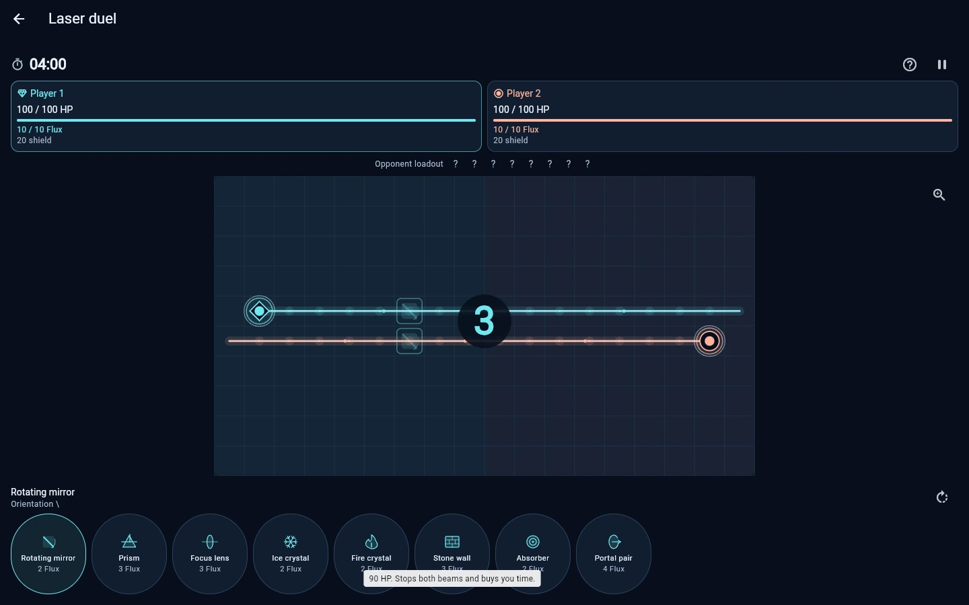Select the Fire crystal piece
This screenshot has height=605, width=969.
pos(371,554)
